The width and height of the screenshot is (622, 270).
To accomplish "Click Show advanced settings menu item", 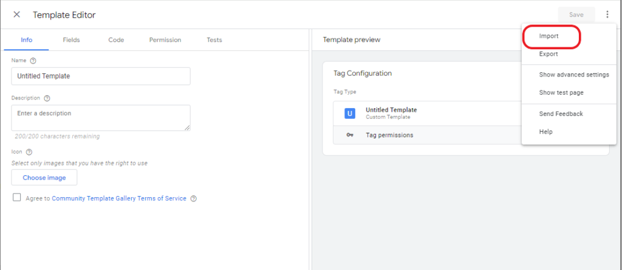I will pyautogui.click(x=573, y=75).
